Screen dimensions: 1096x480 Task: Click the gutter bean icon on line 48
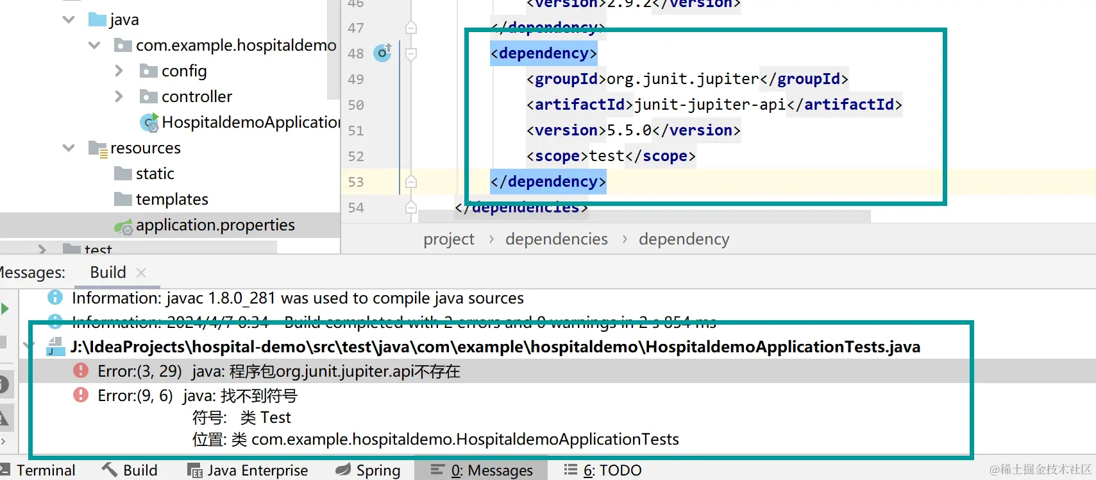(383, 53)
